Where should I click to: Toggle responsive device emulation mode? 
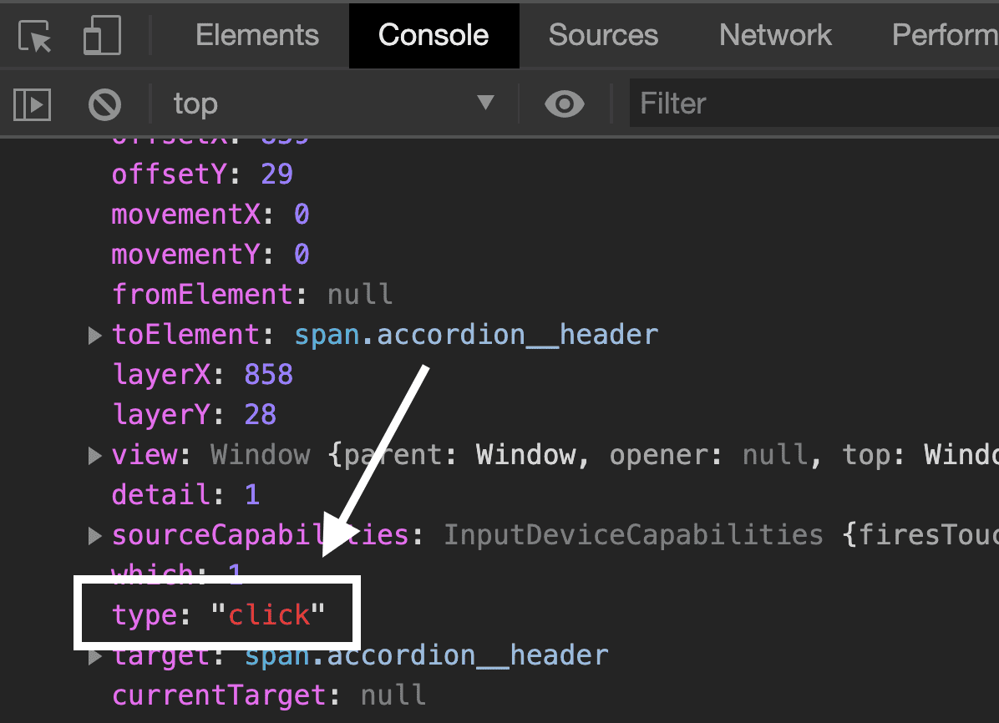point(100,35)
